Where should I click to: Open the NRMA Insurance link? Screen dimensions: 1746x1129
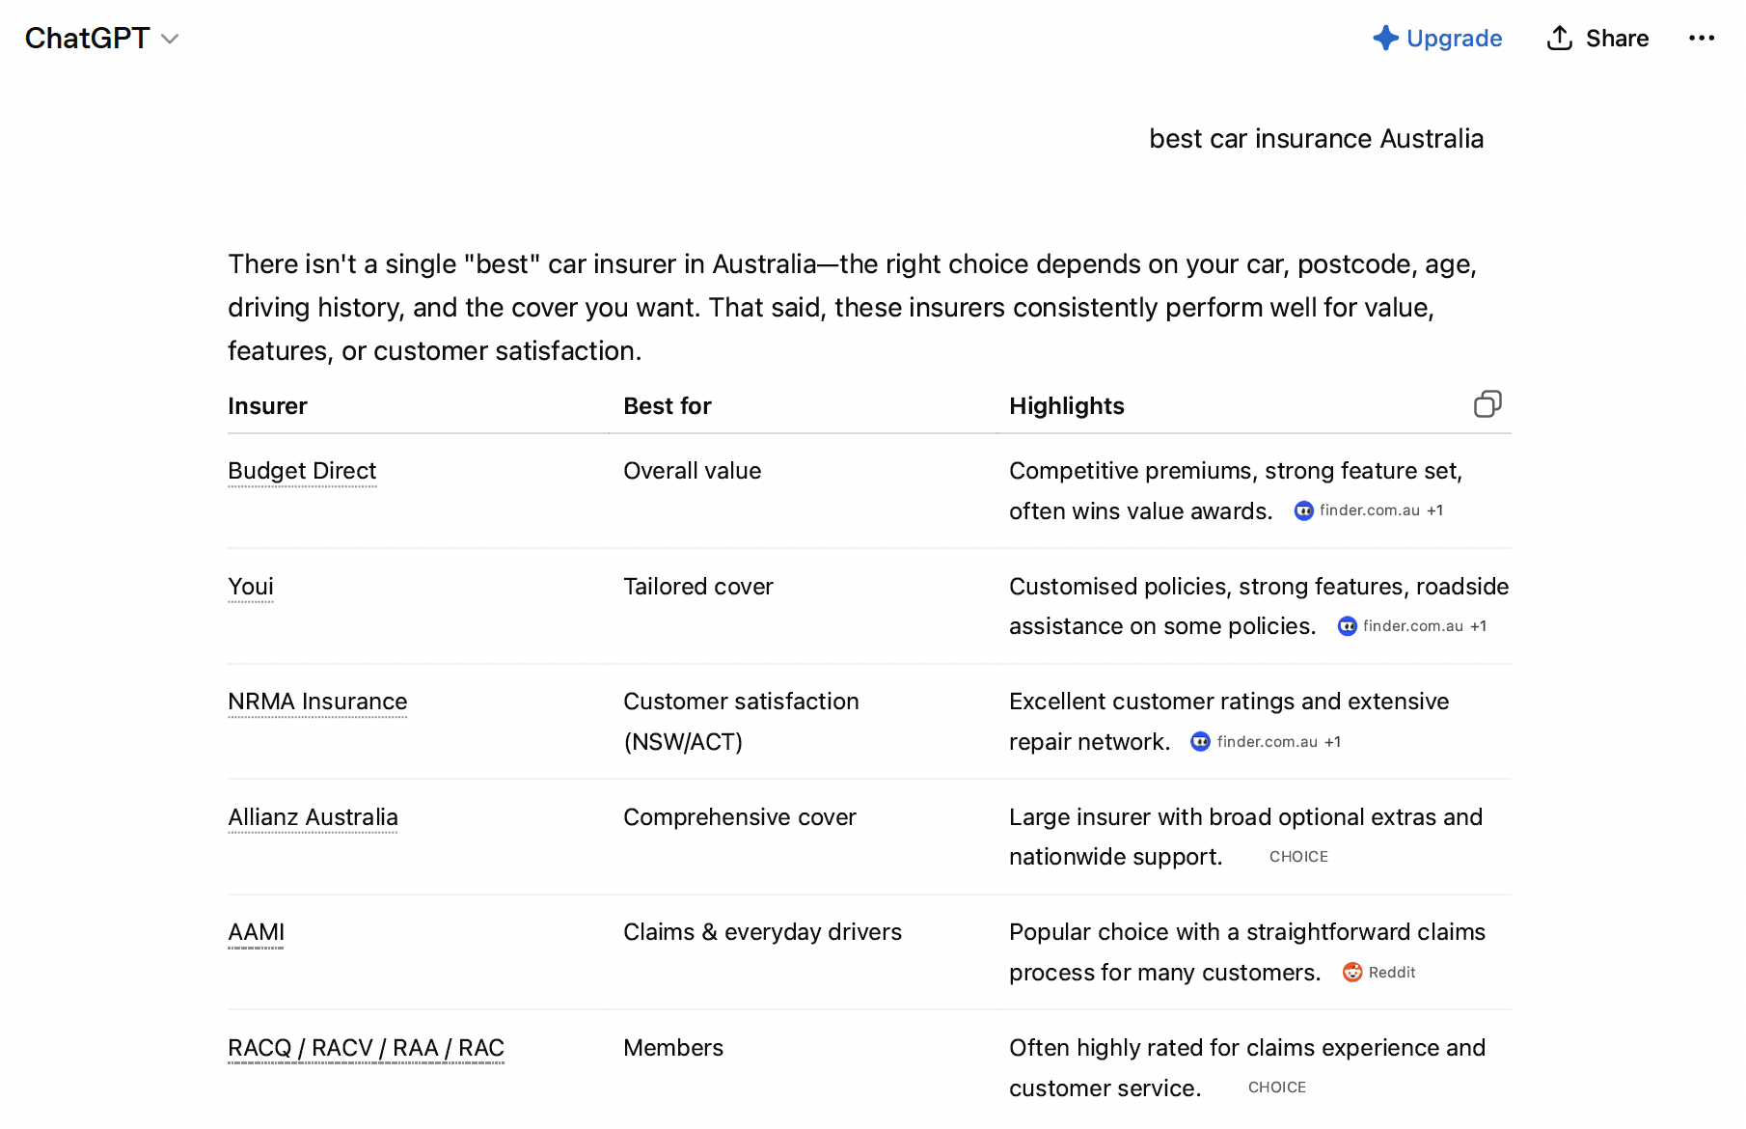tap(317, 702)
